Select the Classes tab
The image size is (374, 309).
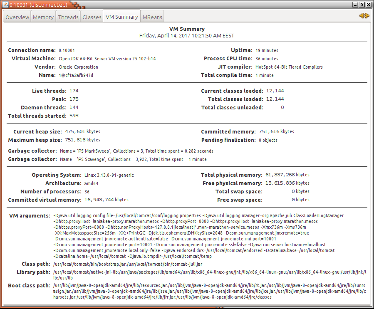[92, 17]
